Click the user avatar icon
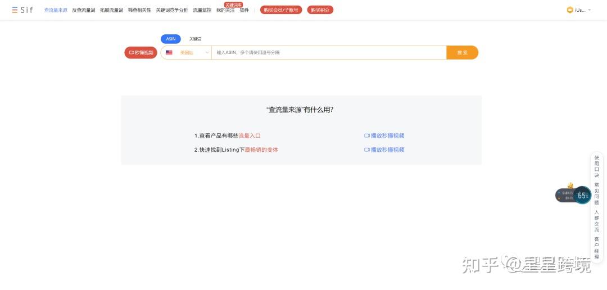607x290 pixels. tap(570, 10)
